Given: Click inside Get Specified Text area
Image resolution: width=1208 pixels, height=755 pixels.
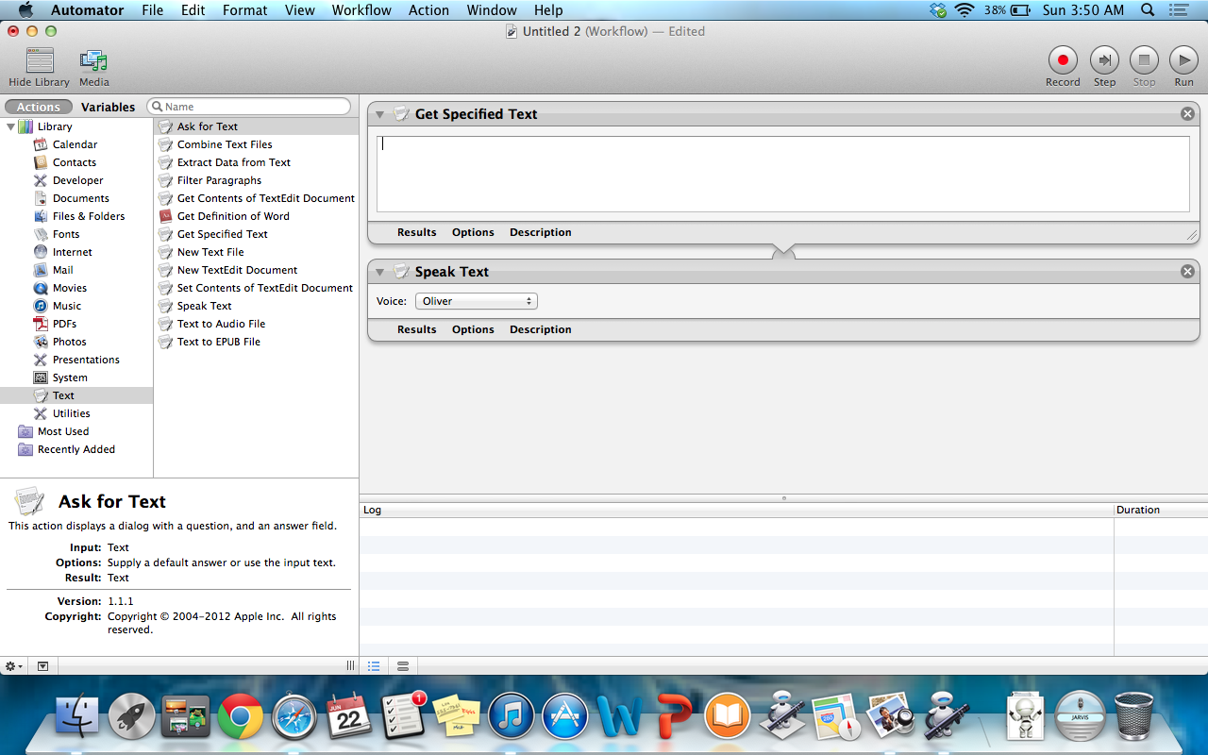Looking at the screenshot, I should point(783,174).
